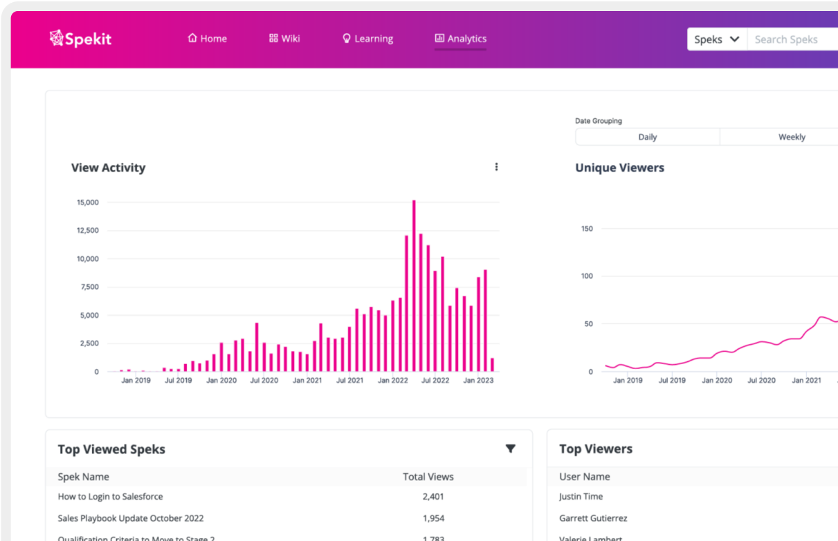Image resolution: width=838 pixels, height=541 pixels.
Task: Switch date grouping to Weekly
Action: point(792,137)
